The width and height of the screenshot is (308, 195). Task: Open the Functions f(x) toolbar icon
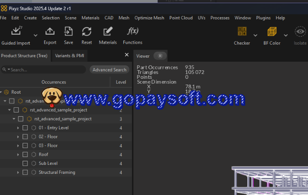pyautogui.click(x=133, y=31)
